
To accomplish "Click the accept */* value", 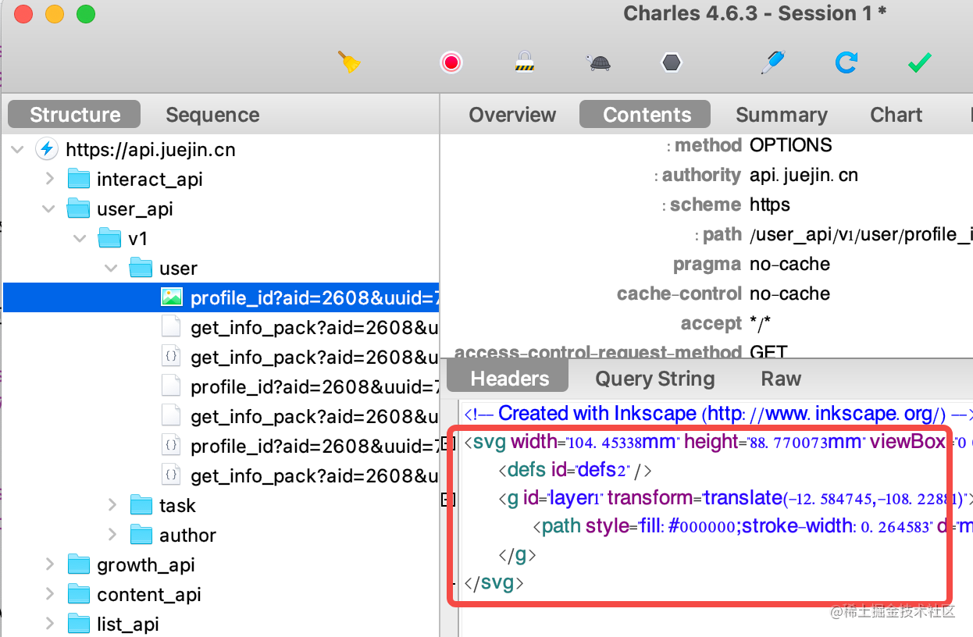I will pos(761,323).
